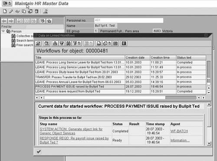Select the PROCESS PAYMENT ISSUE workflow row

coord(120,87)
